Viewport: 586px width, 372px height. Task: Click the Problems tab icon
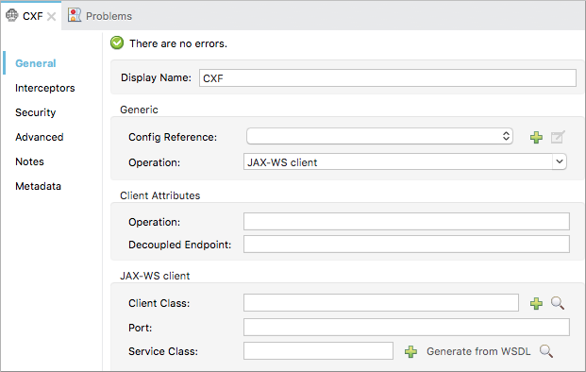click(x=75, y=15)
